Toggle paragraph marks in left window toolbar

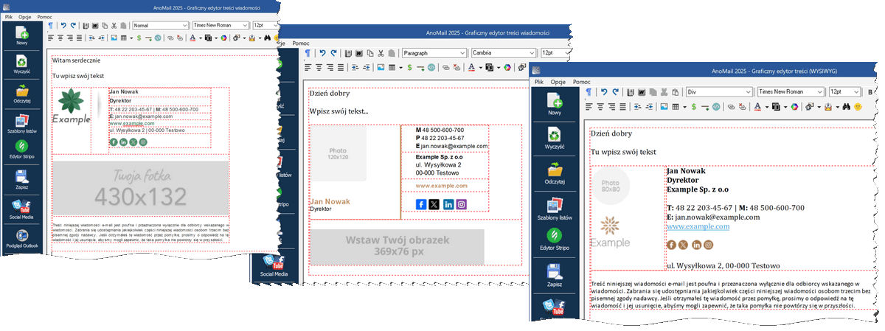pyautogui.click(x=51, y=26)
